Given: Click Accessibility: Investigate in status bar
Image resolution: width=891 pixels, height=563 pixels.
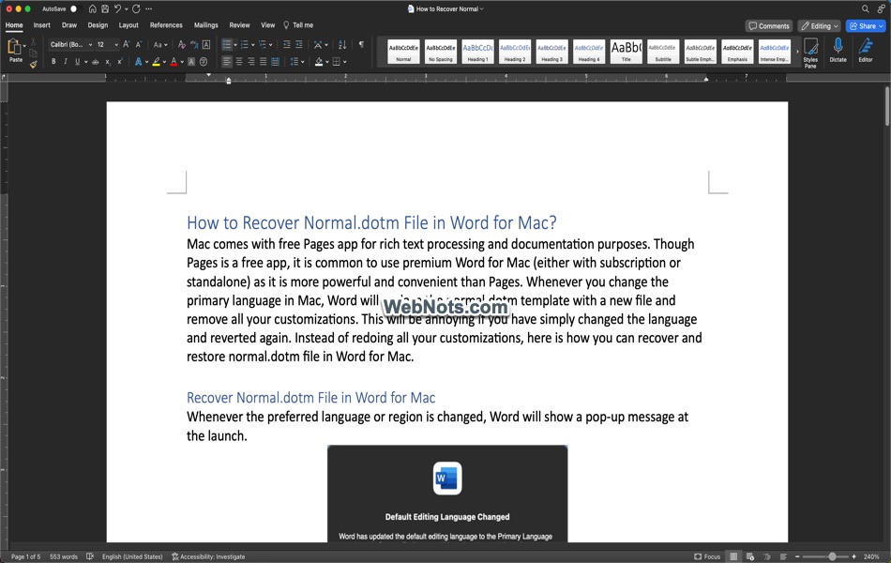Looking at the screenshot, I should 208,556.
